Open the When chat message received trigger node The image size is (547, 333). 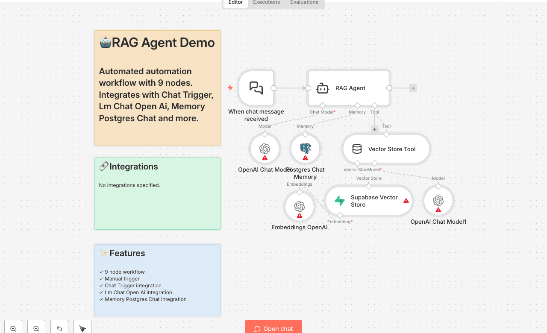pos(256,88)
